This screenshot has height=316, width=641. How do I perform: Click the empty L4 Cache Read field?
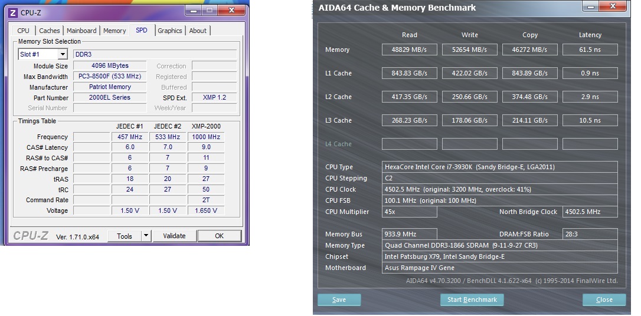tap(409, 144)
